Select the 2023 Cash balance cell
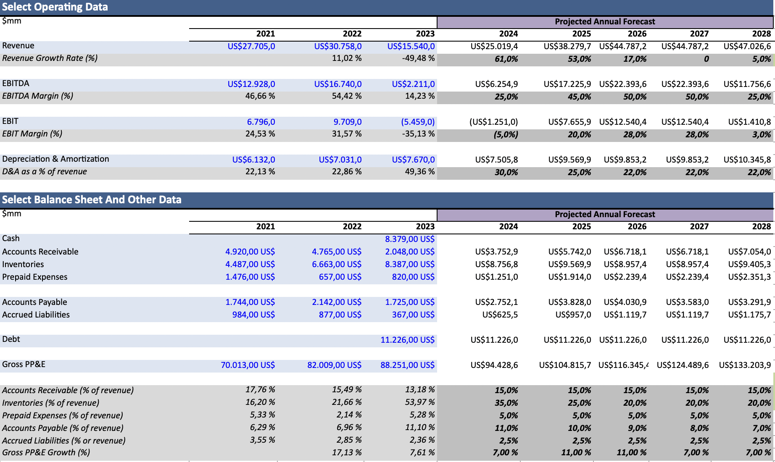This screenshot has width=775, height=462. coord(409,239)
